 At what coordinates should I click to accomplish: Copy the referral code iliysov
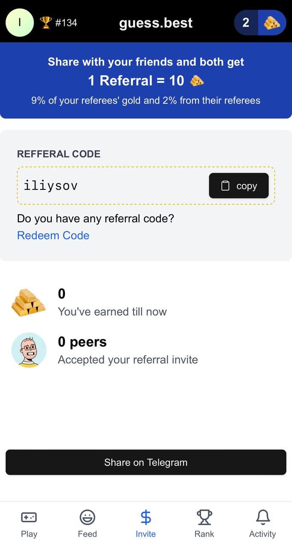coord(238,186)
